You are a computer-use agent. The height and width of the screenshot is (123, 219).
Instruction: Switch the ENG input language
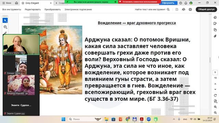[185, 119]
